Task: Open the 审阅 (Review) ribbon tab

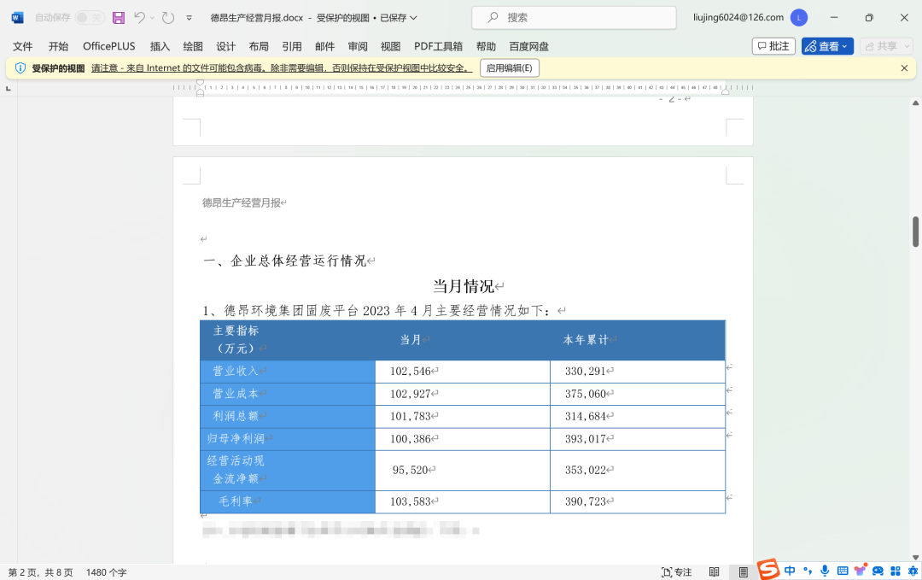Action: [358, 46]
